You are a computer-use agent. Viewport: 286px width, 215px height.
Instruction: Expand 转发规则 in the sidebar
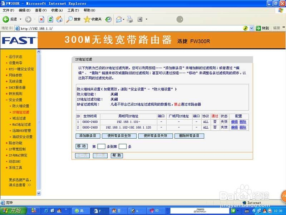(15, 94)
